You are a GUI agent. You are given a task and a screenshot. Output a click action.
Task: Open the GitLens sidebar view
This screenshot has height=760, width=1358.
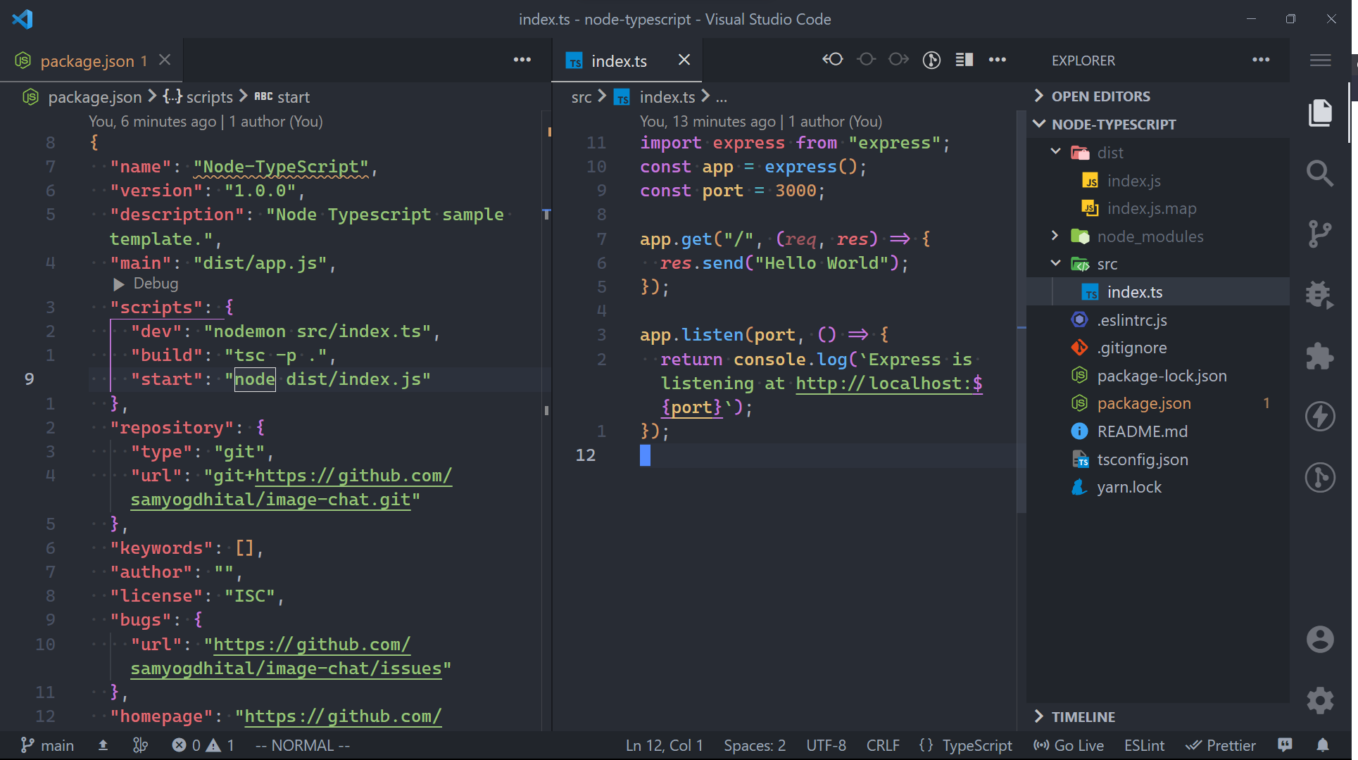coord(1321,477)
